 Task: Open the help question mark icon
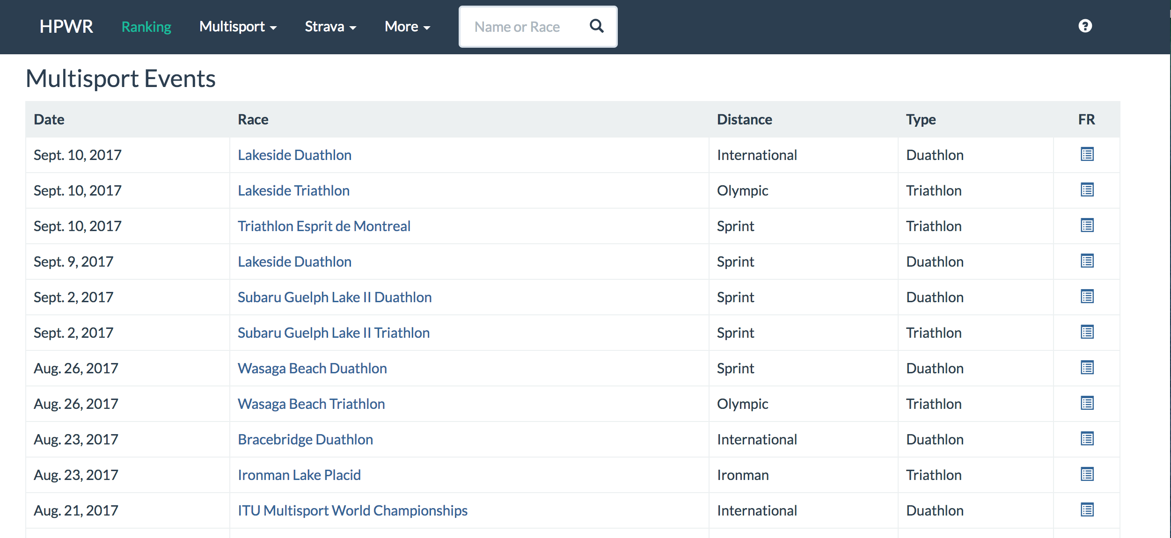pos(1085,26)
